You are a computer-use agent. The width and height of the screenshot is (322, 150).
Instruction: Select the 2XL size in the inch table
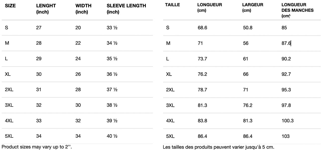(9, 90)
